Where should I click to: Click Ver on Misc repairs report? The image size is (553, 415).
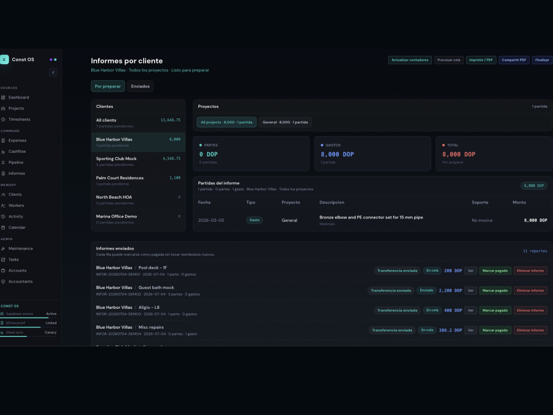(x=471, y=330)
